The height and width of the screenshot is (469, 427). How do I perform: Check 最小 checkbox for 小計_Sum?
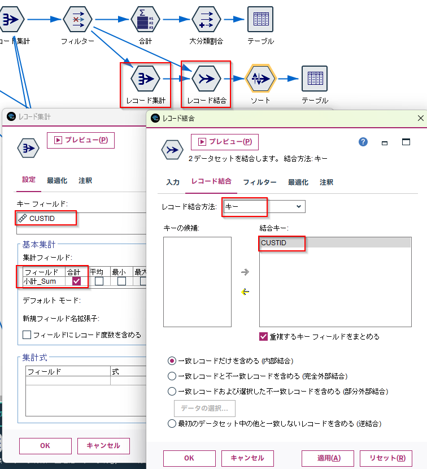pos(121,281)
